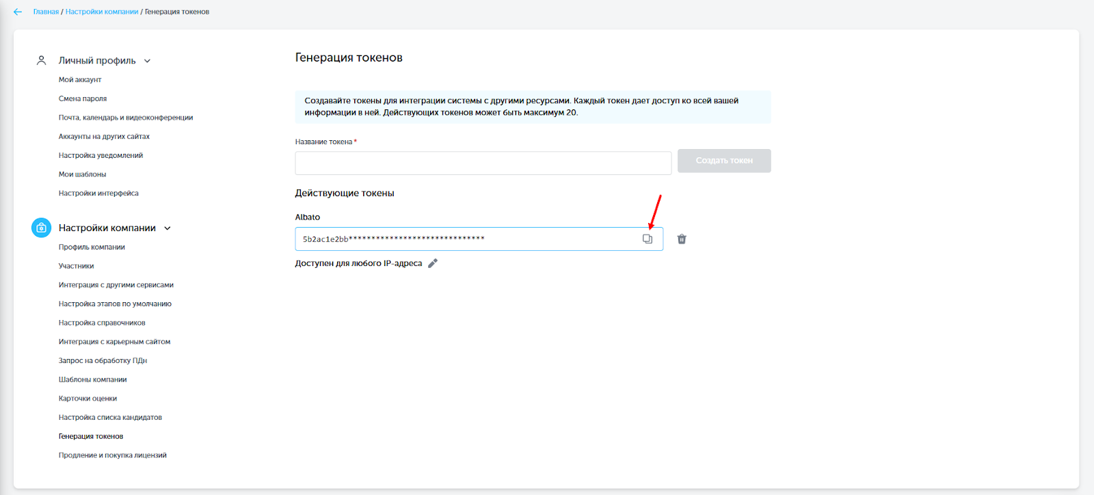Collapse the Настройки компании section chevron

[168, 228]
